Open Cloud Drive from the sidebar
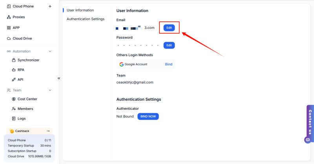 22,38
